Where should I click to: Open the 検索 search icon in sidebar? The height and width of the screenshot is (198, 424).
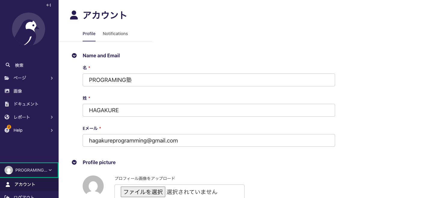point(8,65)
